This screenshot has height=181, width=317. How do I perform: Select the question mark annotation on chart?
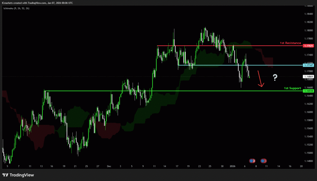coord(275,78)
